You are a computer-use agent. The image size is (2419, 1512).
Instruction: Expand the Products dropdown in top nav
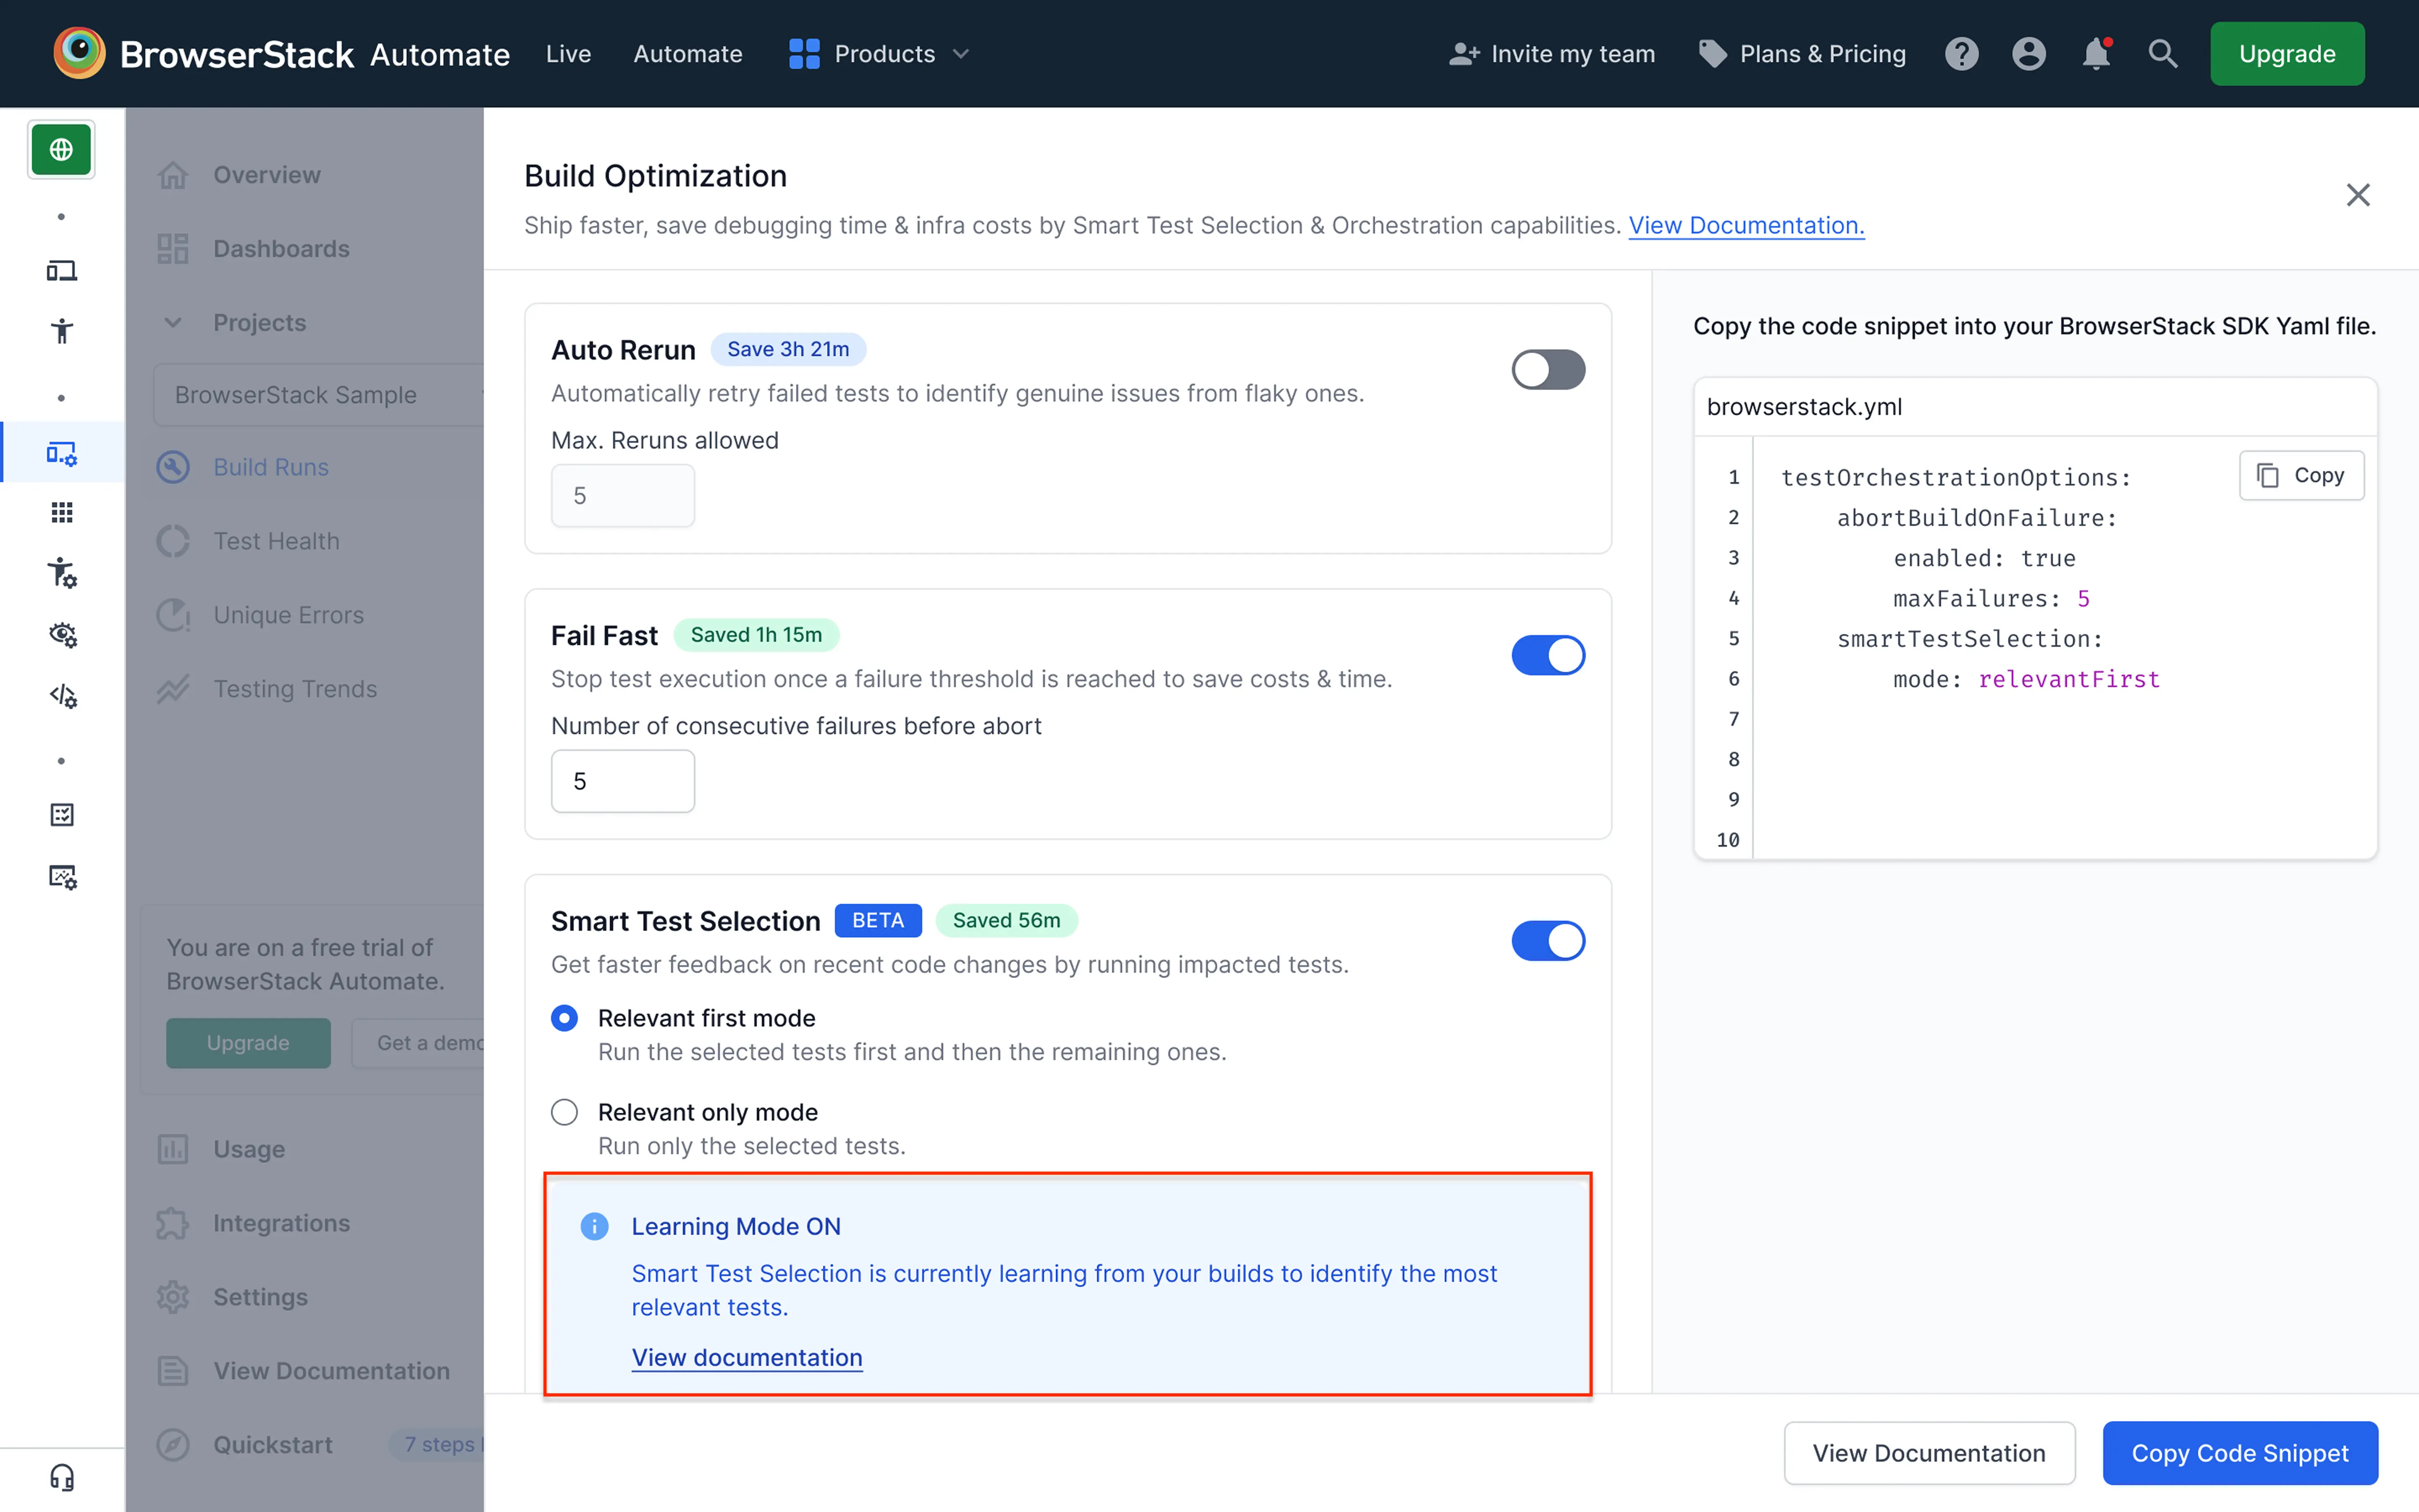pos(880,54)
